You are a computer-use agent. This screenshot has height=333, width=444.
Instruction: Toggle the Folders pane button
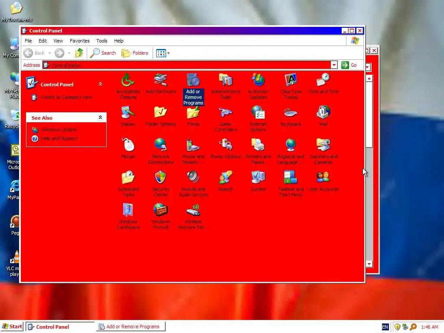pos(135,53)
